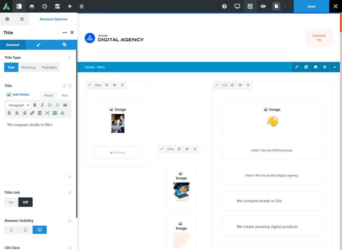Collapse the Home - Hero container
Viewport: 342px width, 250px height.
tap(335, 67)
